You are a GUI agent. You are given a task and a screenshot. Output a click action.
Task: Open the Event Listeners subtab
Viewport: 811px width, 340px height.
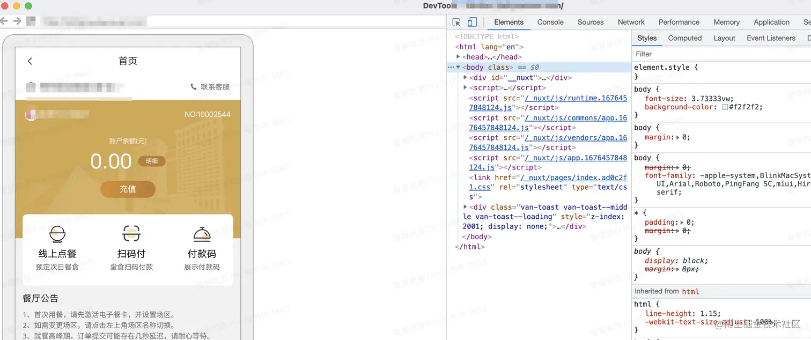coord(771,38)
